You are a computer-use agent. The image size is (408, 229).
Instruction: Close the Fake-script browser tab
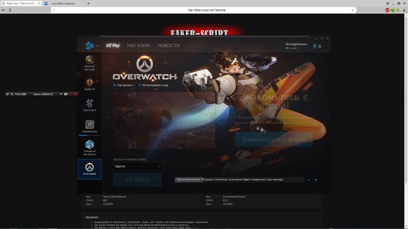click(x=39, y=4)
